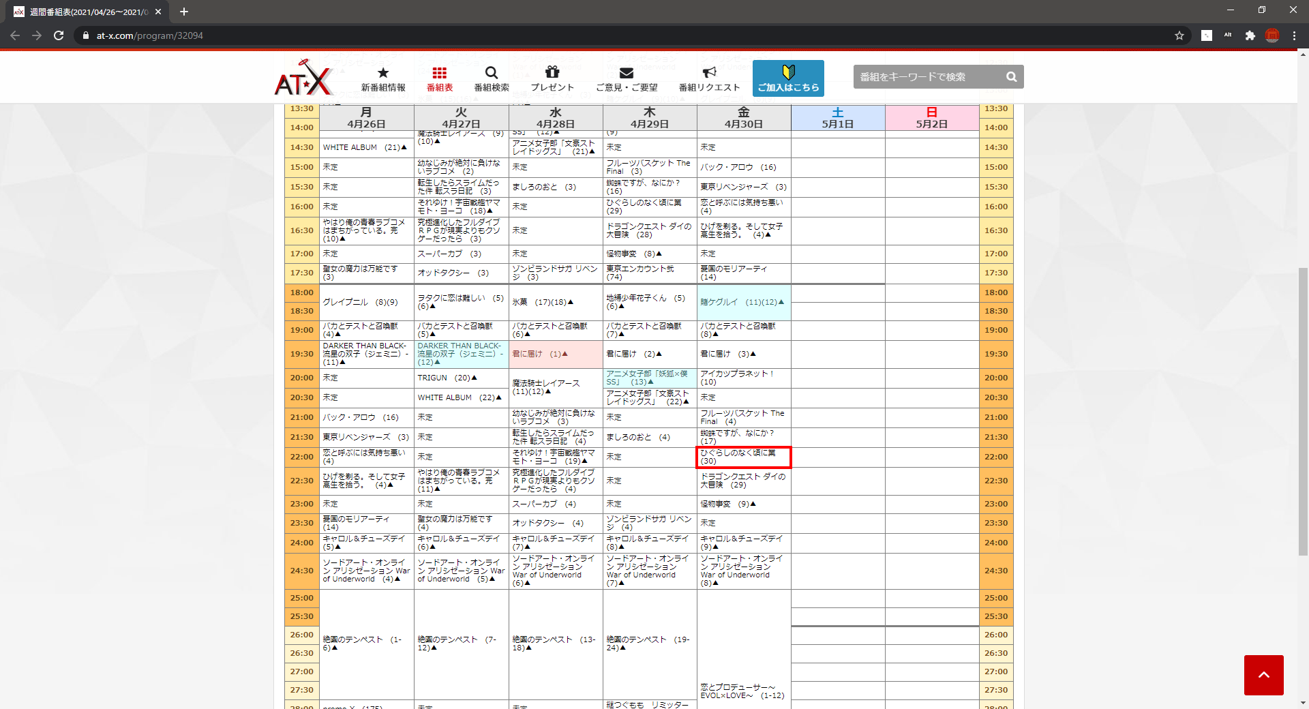Click the search submit magnifier icon
This screenshot has width=1309, height=709.
[x=1012, y=77]
